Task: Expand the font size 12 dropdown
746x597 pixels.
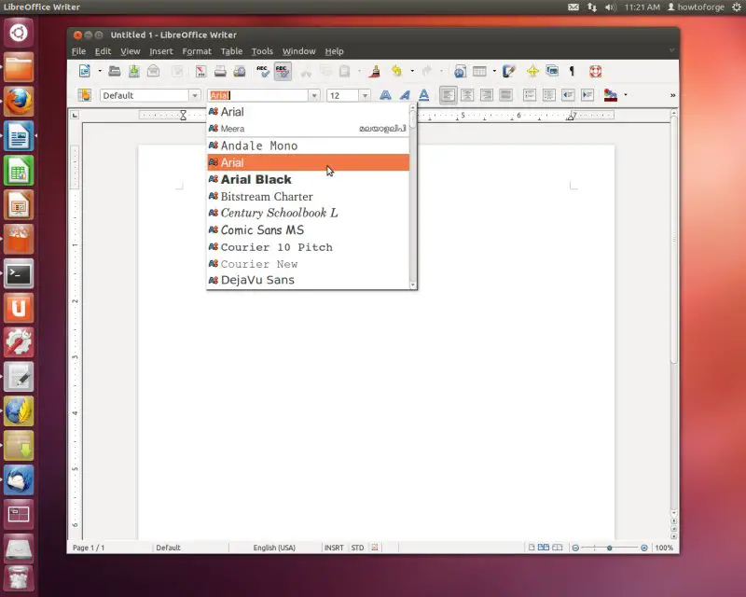Action: [365, 96]
